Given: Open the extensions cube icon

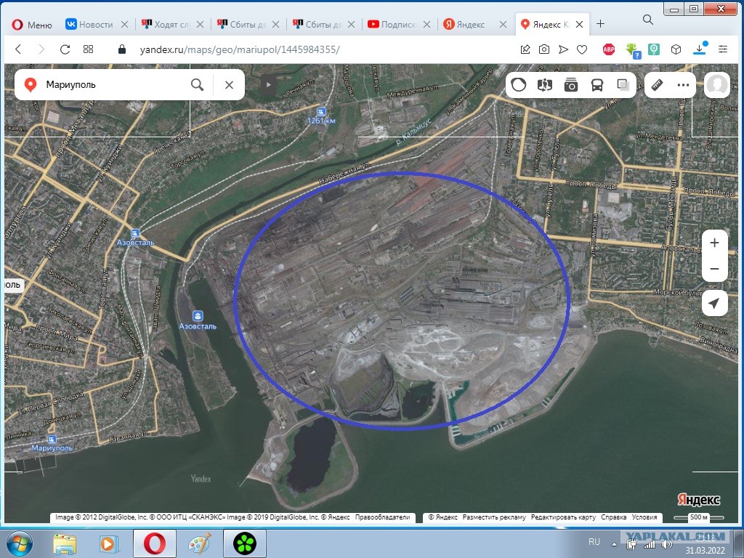Looking at the screenshot, I should [x=676, y=49].
